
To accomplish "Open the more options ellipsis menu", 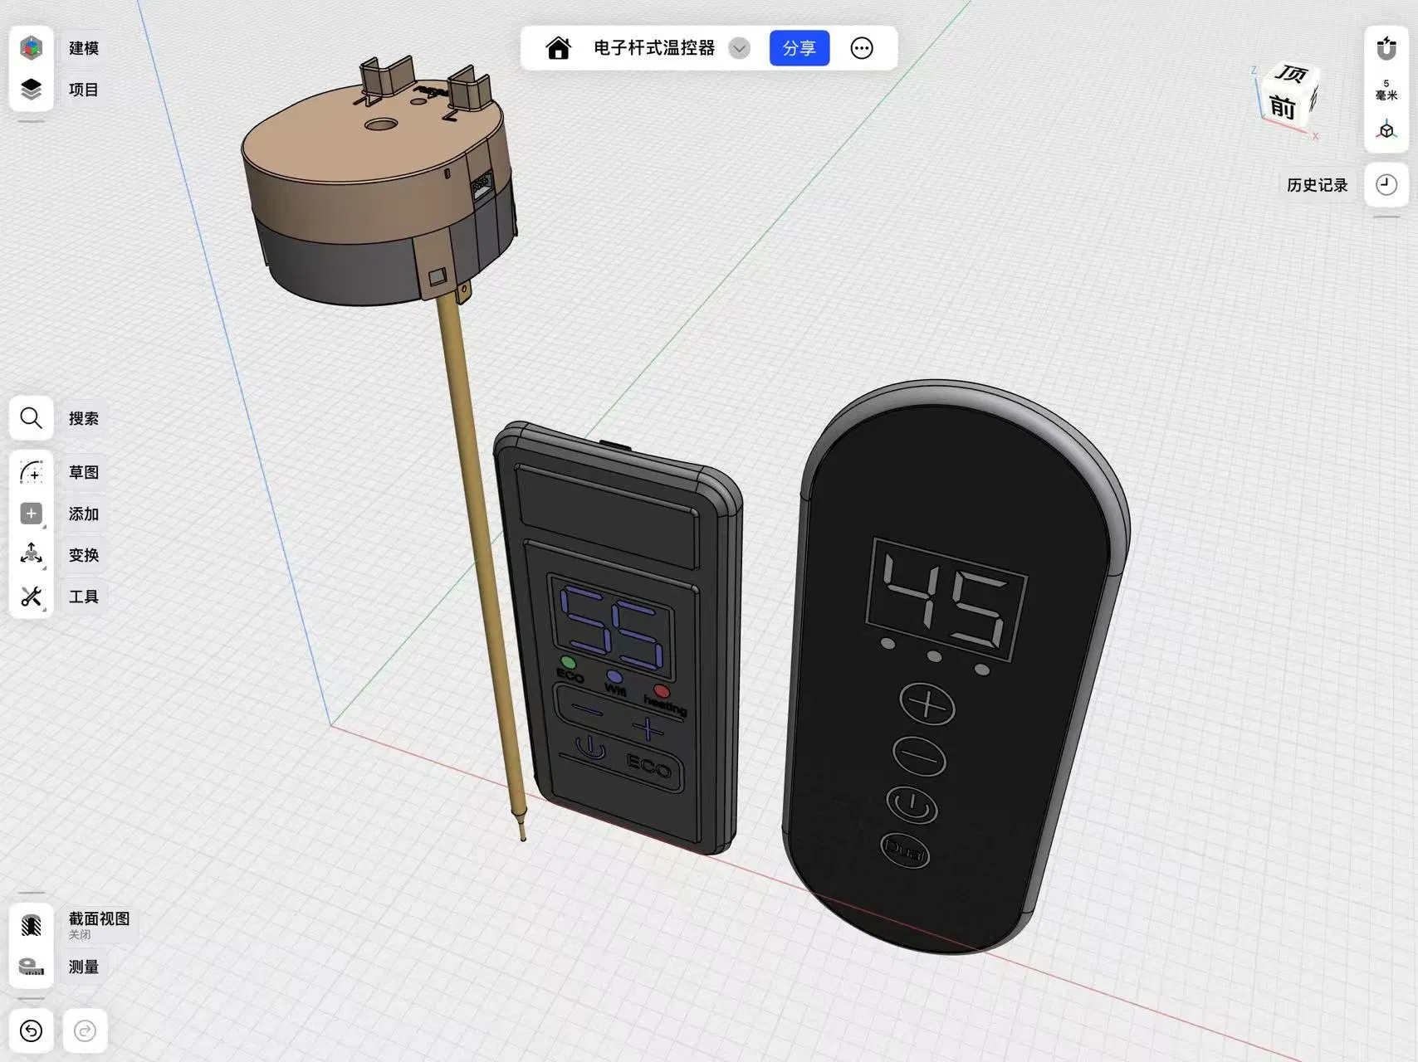I will 862,48.
